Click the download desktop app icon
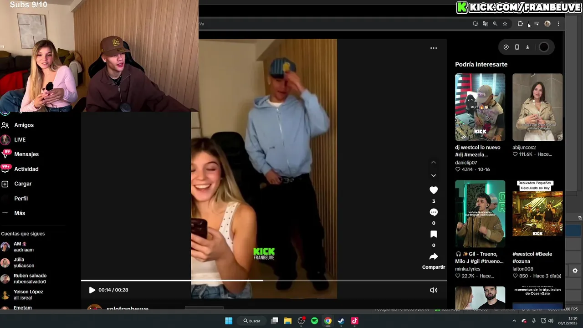Image resolution: width=583 pixels, height=328 pixels. 527,47
